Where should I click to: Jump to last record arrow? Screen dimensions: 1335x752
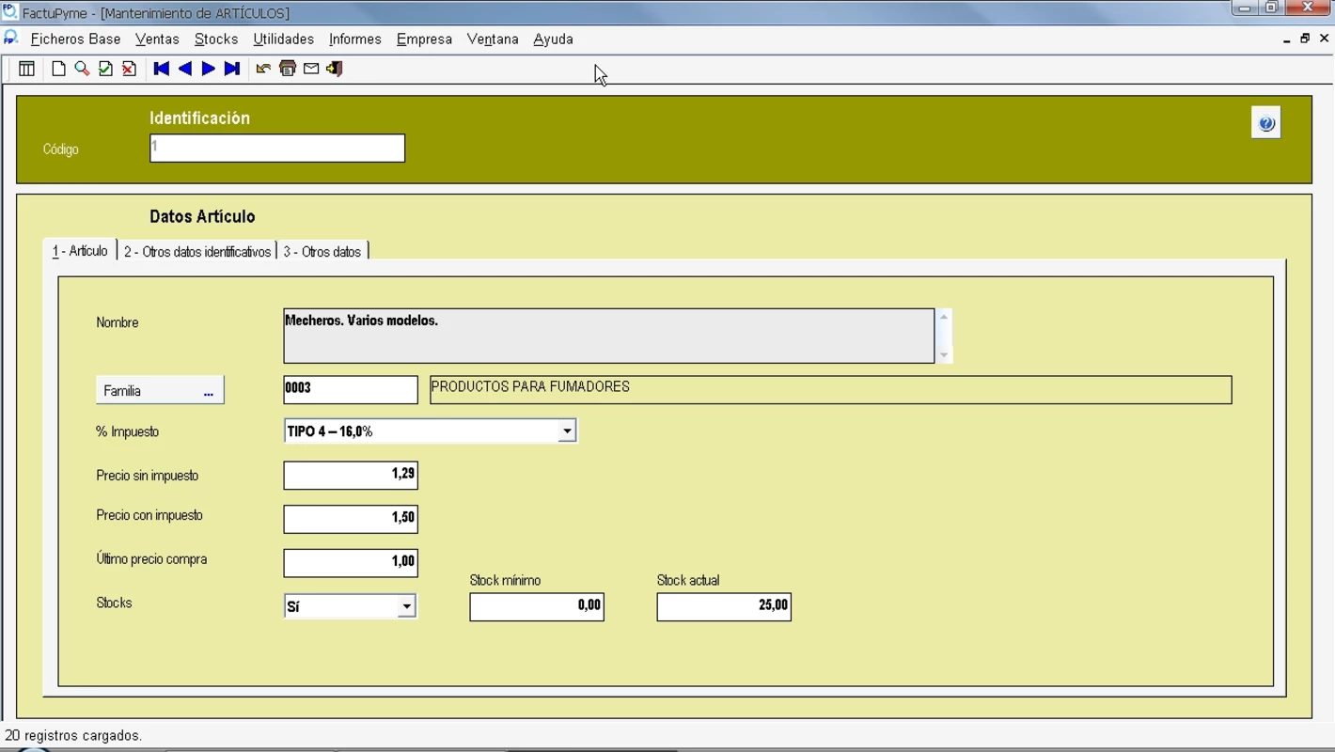point(232,69)
